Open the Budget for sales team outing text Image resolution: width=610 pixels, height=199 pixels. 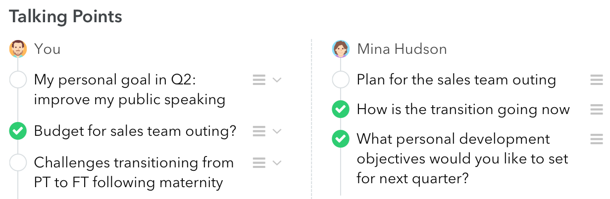tap(135, 131)
